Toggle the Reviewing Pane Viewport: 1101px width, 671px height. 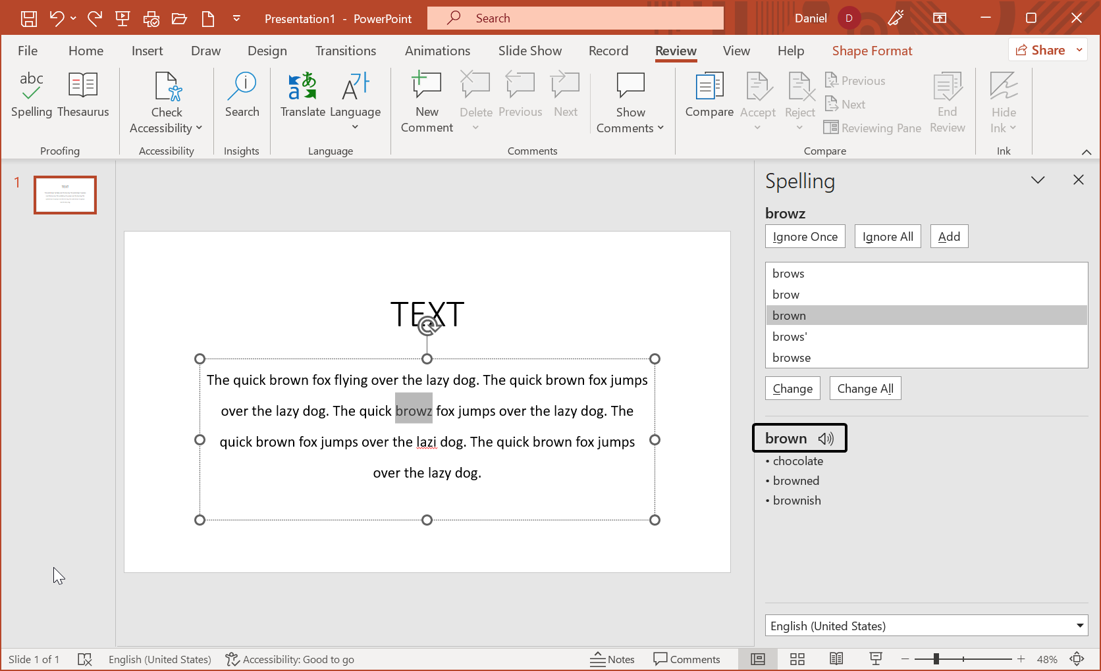pos(872,128)
